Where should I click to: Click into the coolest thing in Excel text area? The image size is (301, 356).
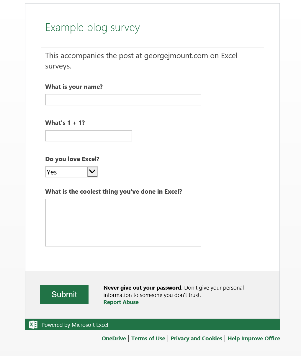coord(123,223)
